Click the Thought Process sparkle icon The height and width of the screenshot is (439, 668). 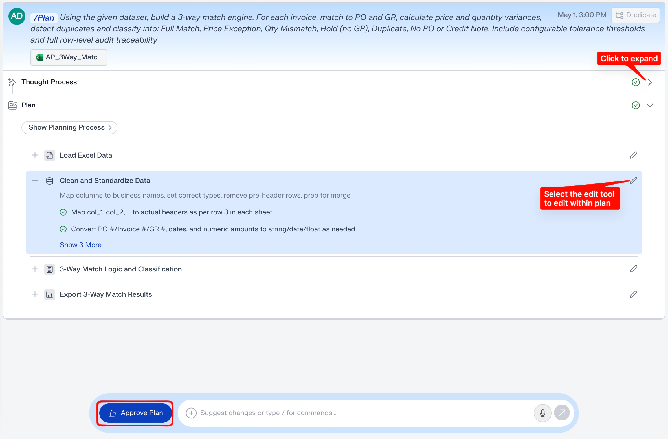coord(12,82)
